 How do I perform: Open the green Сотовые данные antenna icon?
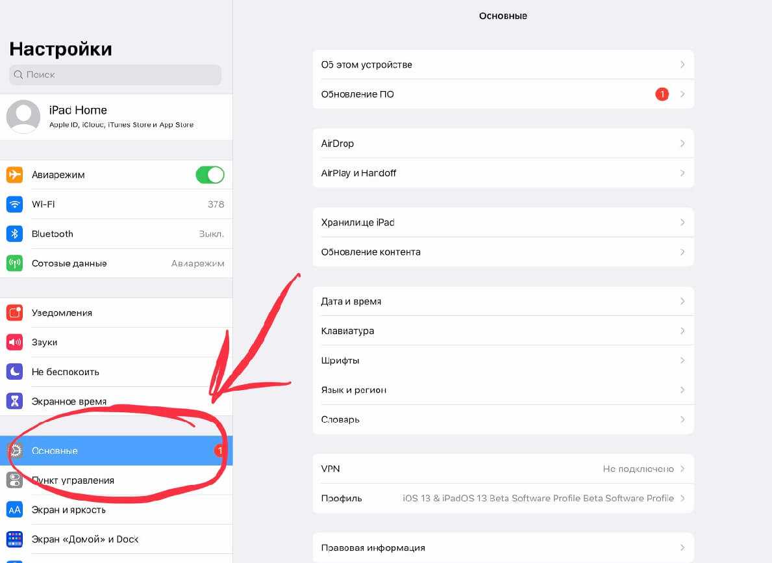[x=14, y=263]
